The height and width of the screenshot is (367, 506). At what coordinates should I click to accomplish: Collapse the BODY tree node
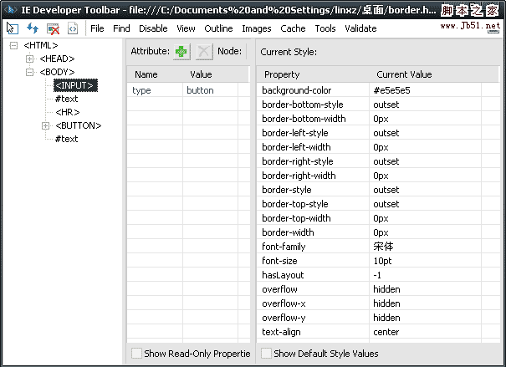(x=30, y=72)
